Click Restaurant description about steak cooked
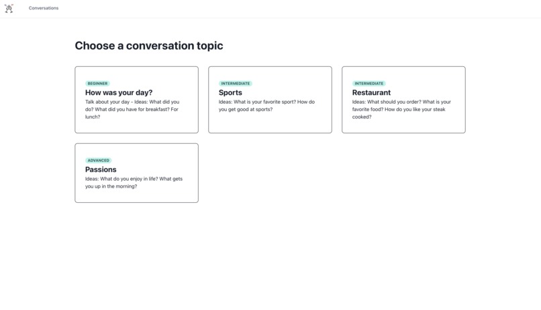The height and width of the screenshot is (310, 541). [x=401, y=109]
